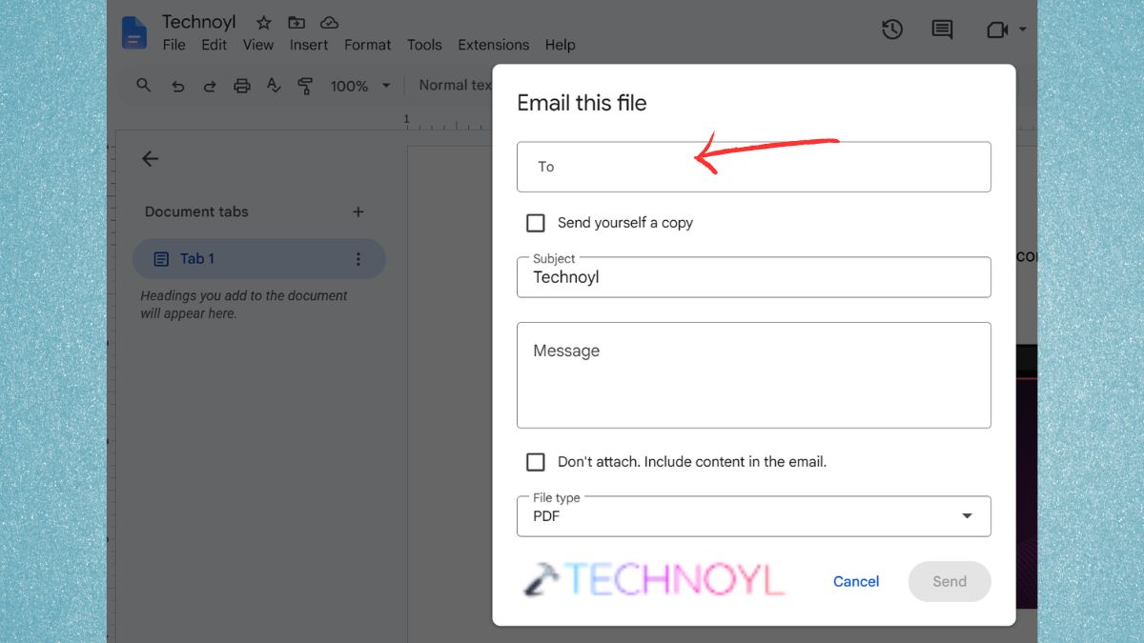
Task: Check Don't attach, include content in email
Action: click(x=536, y=462)
